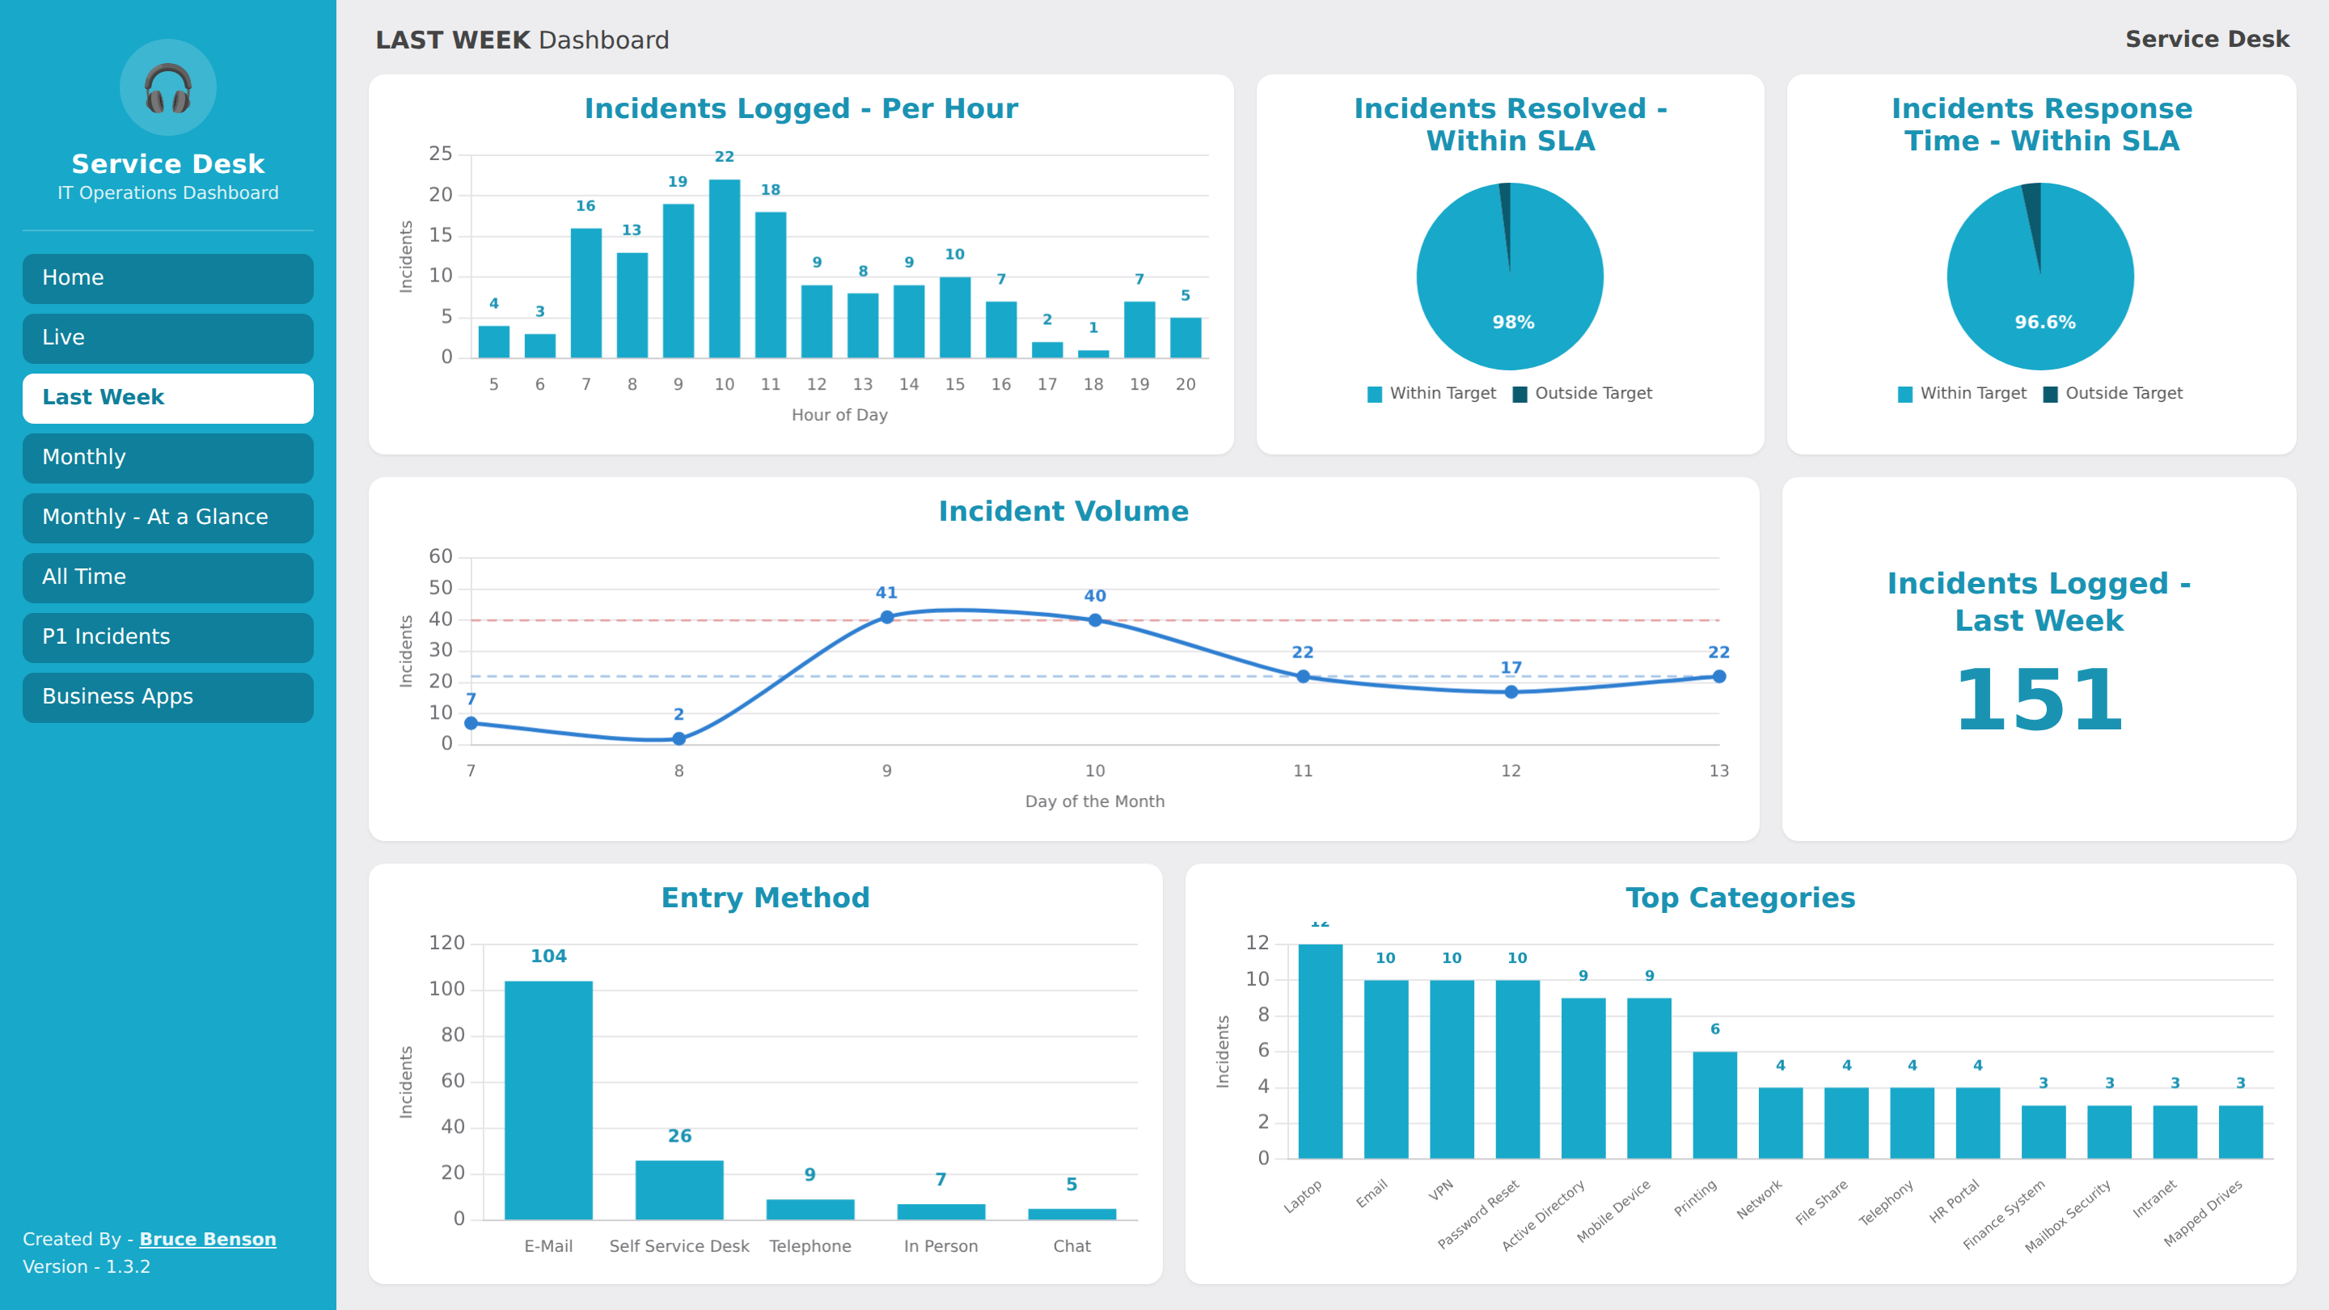The width and height of the screenshot is (2329, 1310).
Task: Go to the All Time dashboard
Action: [x=168, y=577]
